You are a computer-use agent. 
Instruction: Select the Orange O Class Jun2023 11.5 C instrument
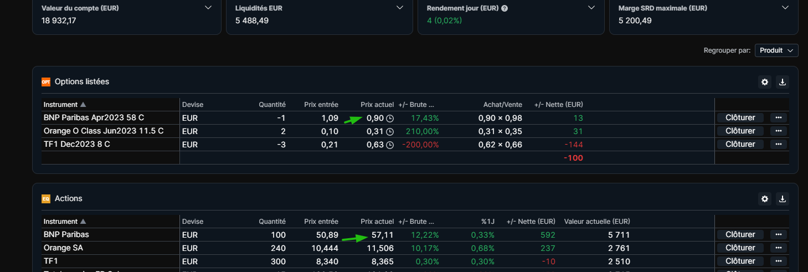click(x=104, y=131)
